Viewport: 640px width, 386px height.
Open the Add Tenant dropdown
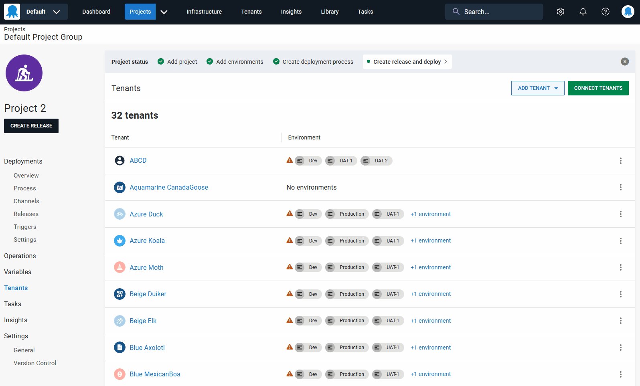538,88
